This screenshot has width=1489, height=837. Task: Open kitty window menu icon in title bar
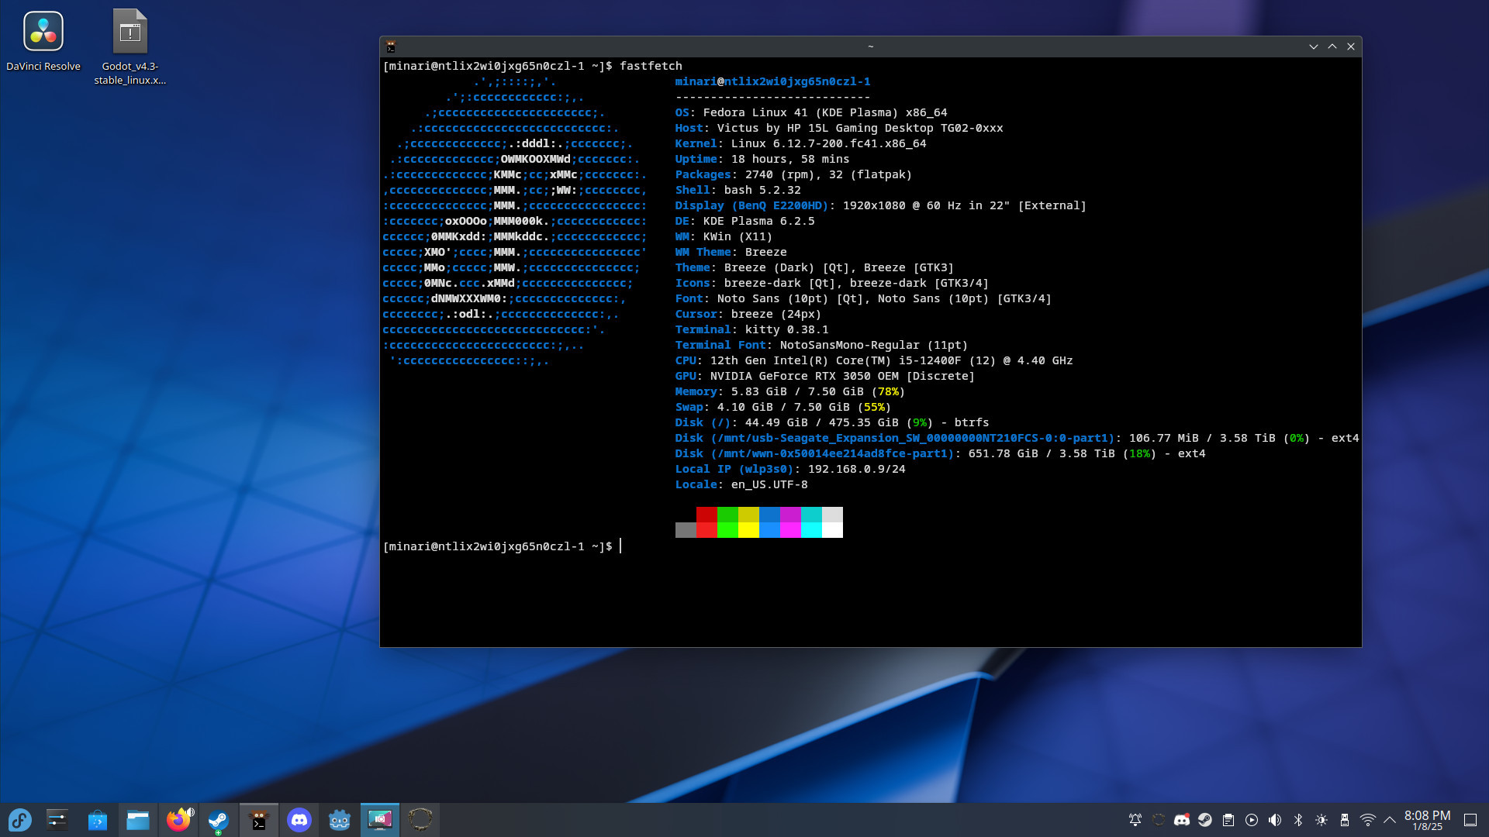(x=391, y=46)
